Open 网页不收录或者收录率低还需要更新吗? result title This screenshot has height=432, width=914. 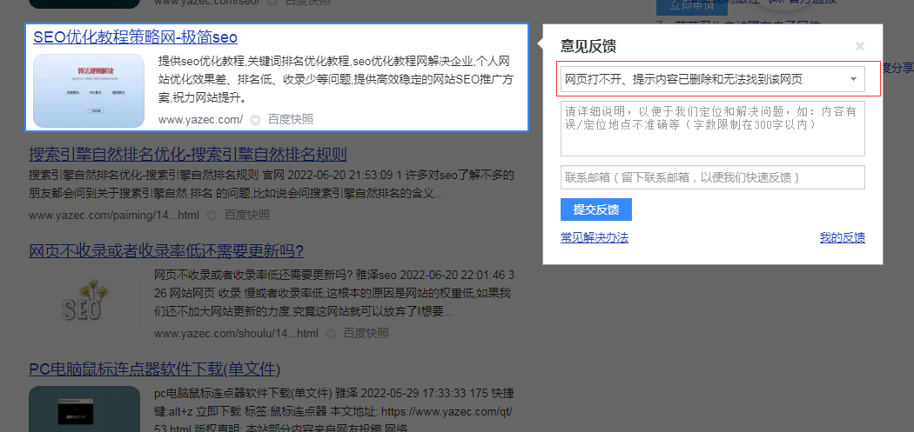pyautogui.click(x=166, y=251)
